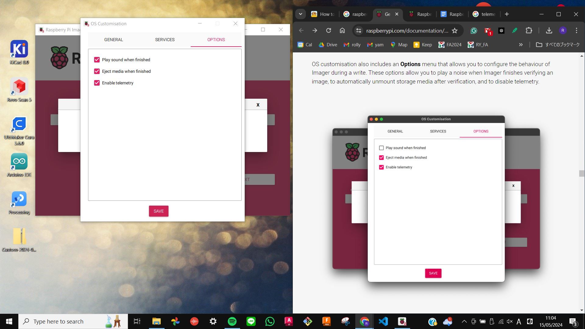The image size is (585, 329).
Task: Open KiCad 8.0 desktop shortcut
Action: pos(19,52)
